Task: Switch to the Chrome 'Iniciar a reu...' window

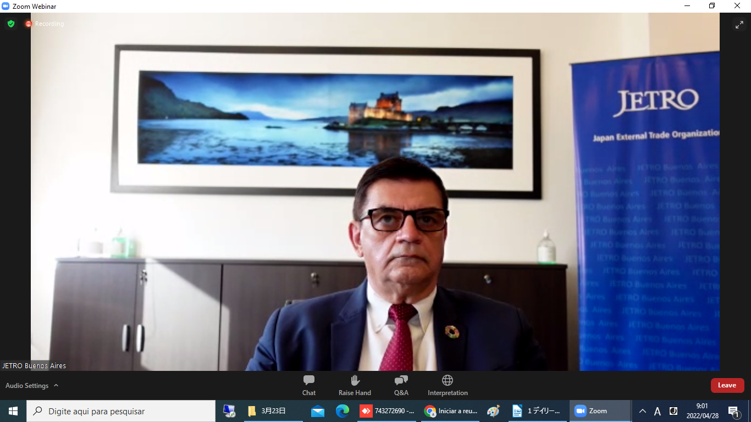Action: (x=452, y=411)
